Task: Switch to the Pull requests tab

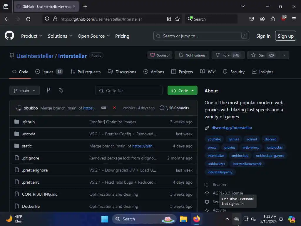Action: [86, 72]
